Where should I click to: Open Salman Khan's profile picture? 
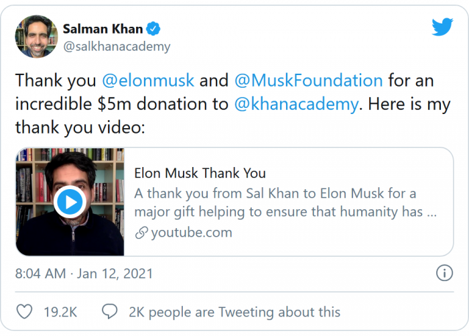click(35, 36)
